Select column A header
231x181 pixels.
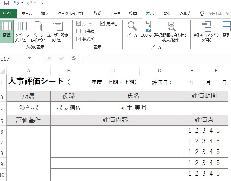pyautogui.click(x=29, y=71)
